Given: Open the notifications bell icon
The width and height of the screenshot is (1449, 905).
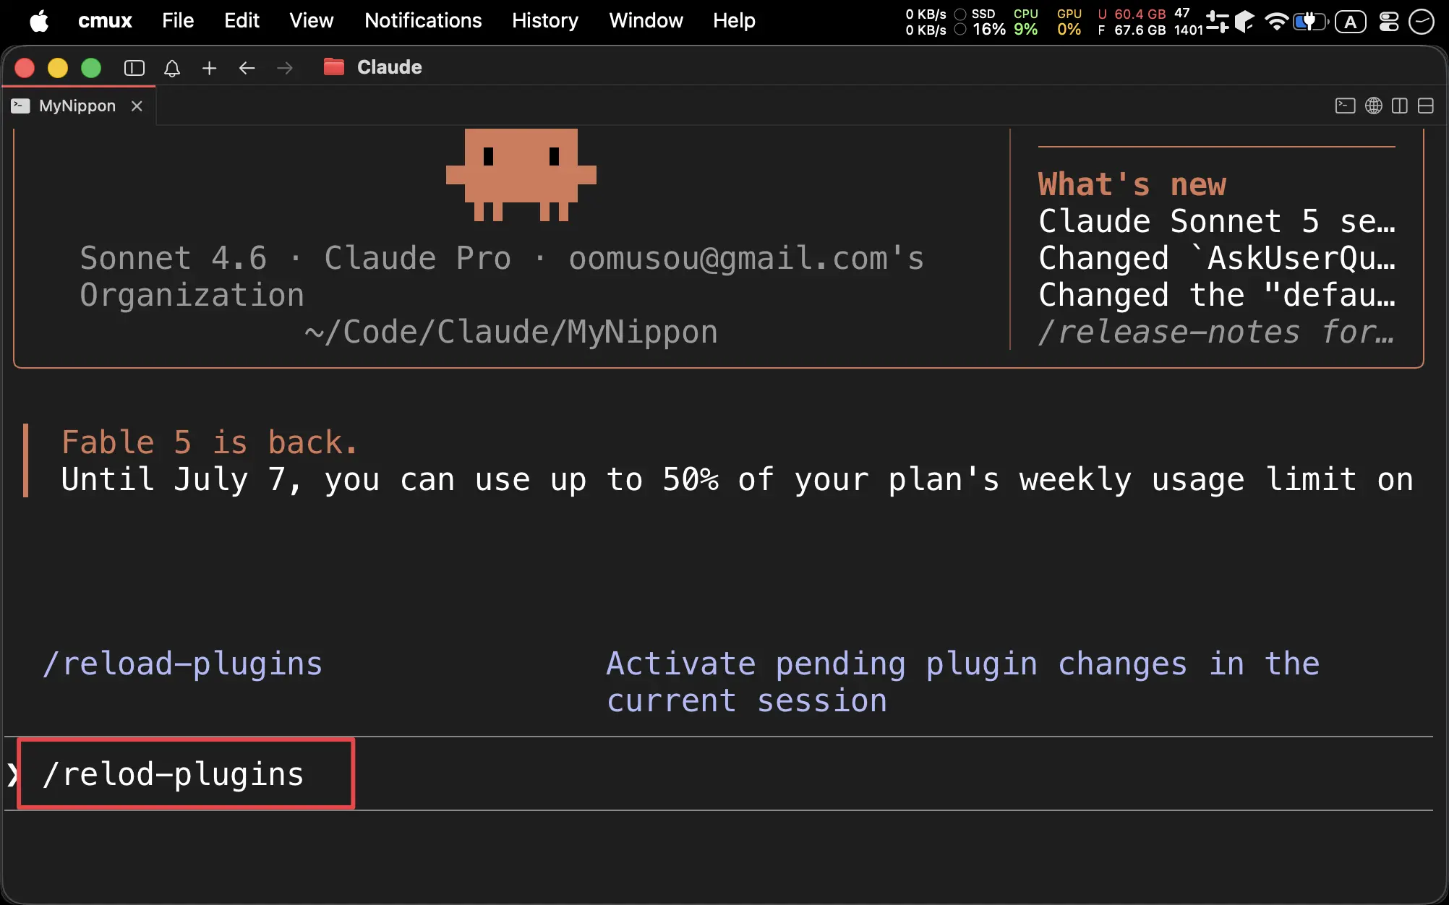Looking at the screenshot, I should pyautogui.click(x=172, y=68).
